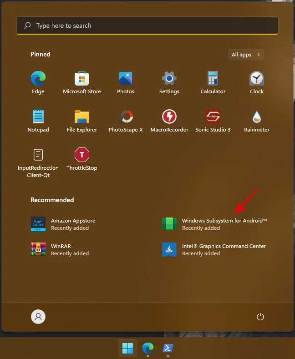Launch PhotoScape X
Image resolution: width=295 pixels, height=359 pixels.
tap(126, 121)
